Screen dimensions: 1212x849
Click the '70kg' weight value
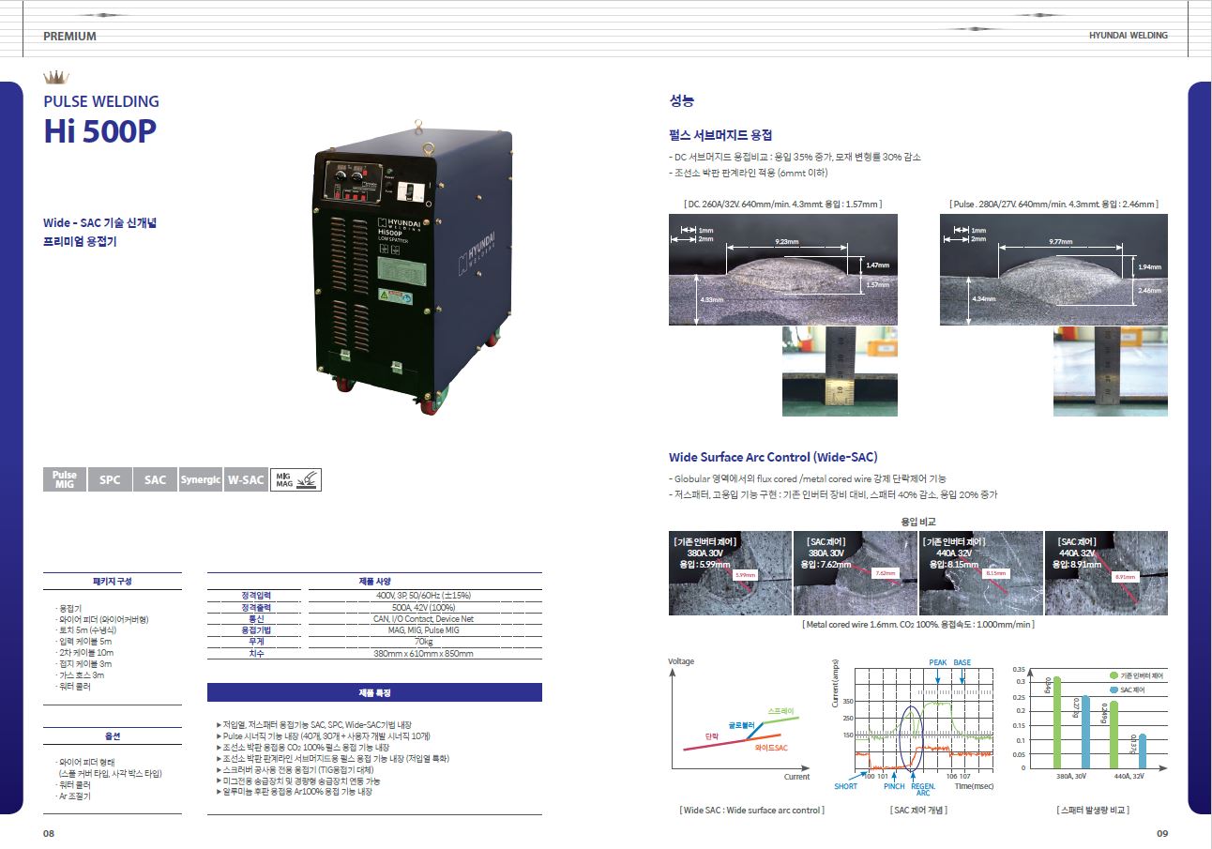click(x=423, y=642)
